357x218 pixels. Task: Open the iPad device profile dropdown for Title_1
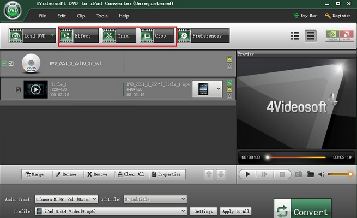[x=207, y=89]
